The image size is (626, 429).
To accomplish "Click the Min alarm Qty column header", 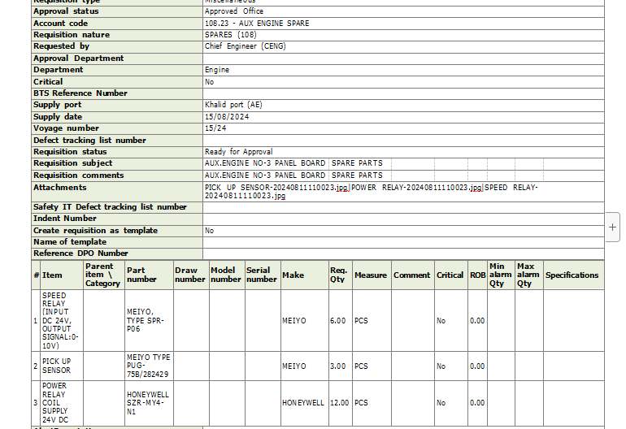I will click(x=501, y=275).
